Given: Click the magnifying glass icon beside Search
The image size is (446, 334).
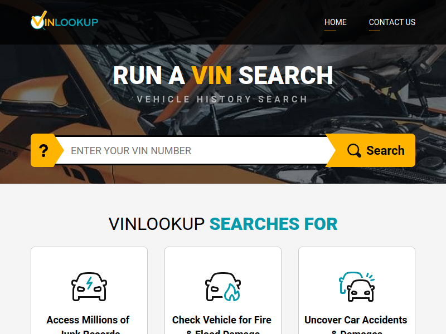Looking at the screenshot, I should click(354, 150).
